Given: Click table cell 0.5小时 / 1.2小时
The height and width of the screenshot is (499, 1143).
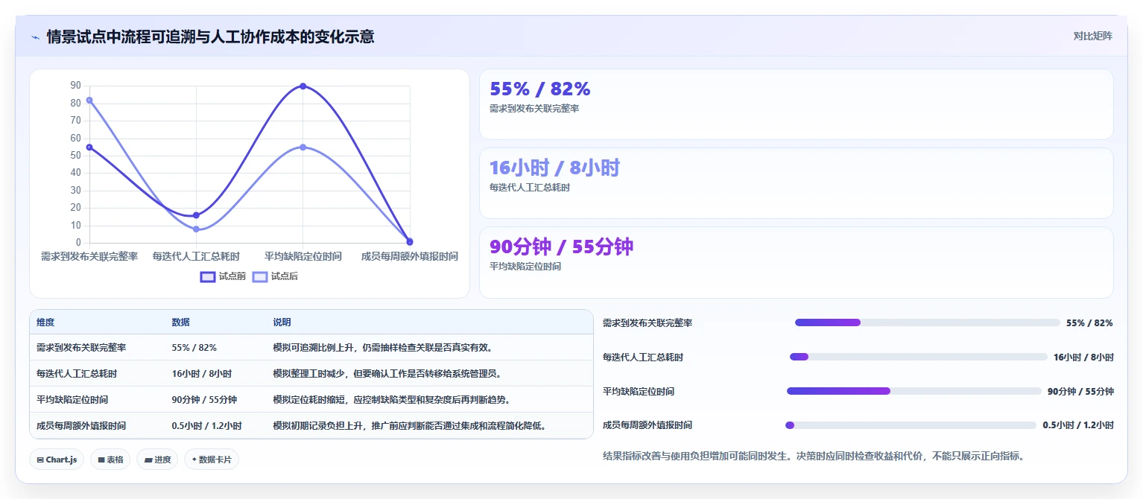Looking at the screenshot, I should click(206, 426).
